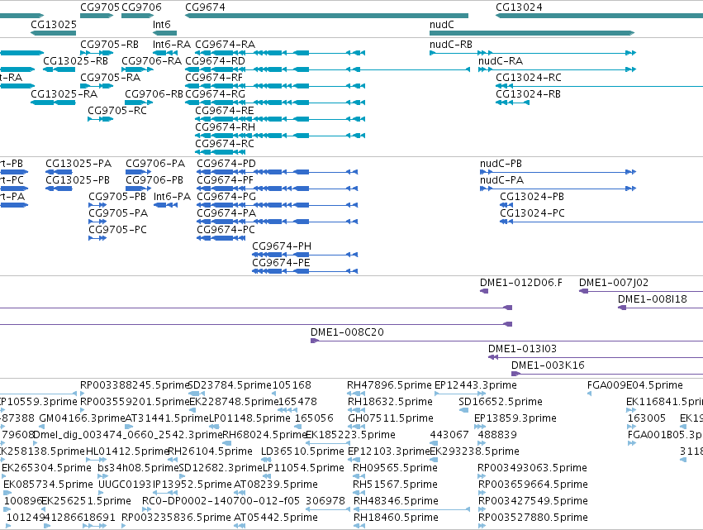
Task: Click transcript label CG9705-RB
Action: 109,45
